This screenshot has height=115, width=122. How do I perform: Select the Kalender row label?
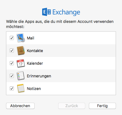click(35, 63)
